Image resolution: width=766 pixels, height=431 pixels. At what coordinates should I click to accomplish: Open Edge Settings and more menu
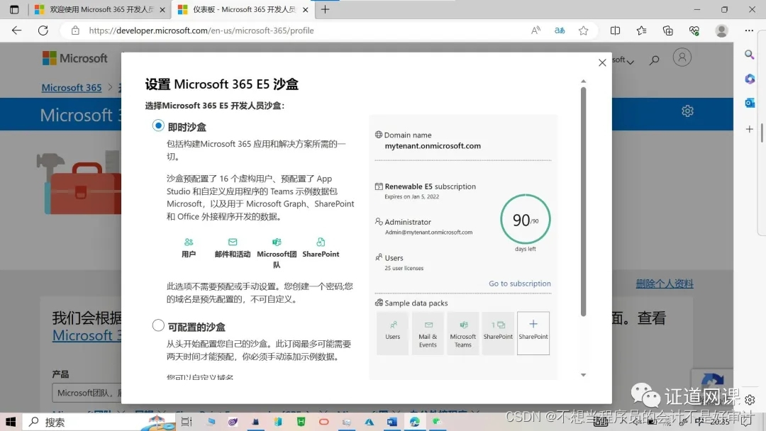(749, 30)
